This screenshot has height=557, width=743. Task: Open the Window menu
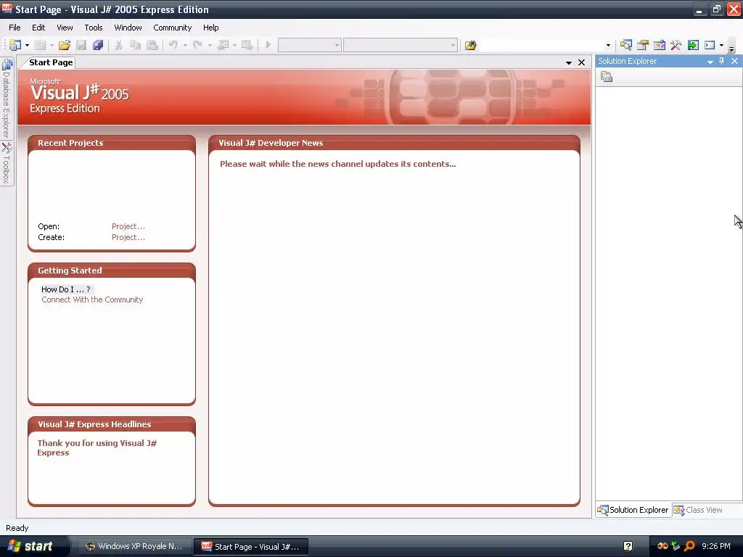coord(128,28)
